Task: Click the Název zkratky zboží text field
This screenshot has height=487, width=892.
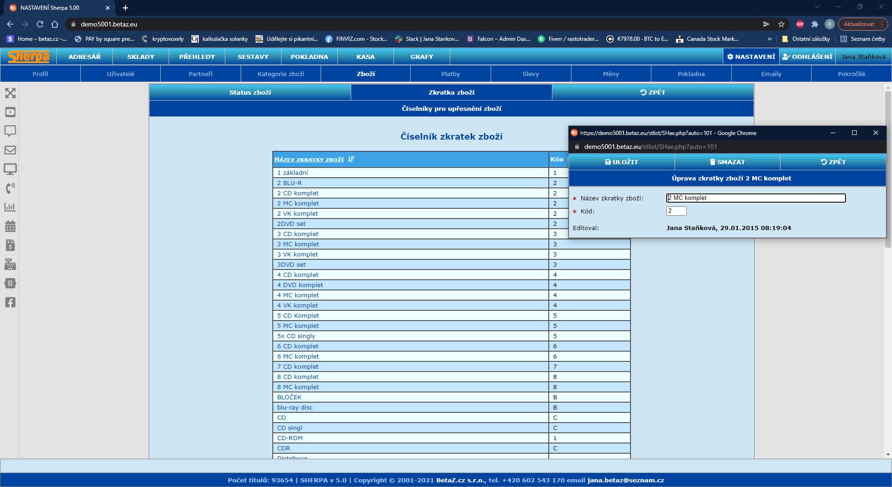Action: pos(755,198)
